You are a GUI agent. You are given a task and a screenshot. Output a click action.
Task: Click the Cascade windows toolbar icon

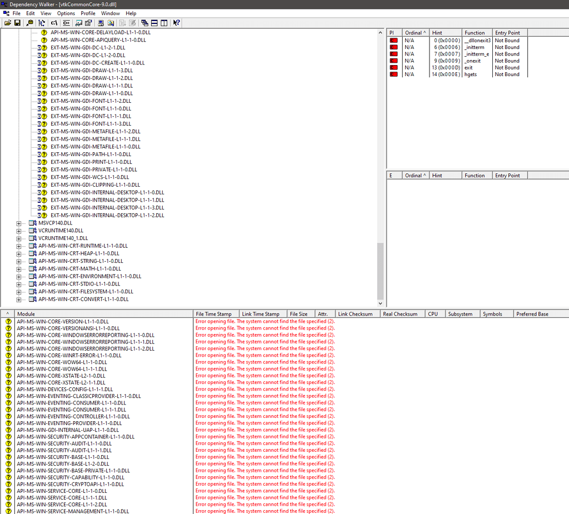point(144,23)
